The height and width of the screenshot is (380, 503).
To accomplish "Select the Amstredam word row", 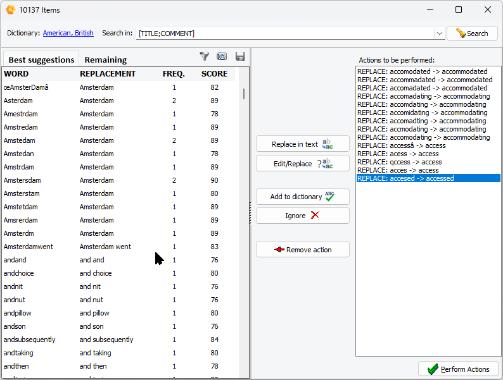I will [118, 127].
